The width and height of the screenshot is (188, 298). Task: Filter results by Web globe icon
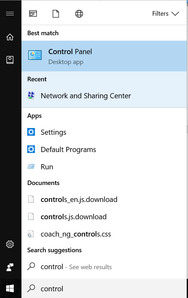click(x=79, y=14)
